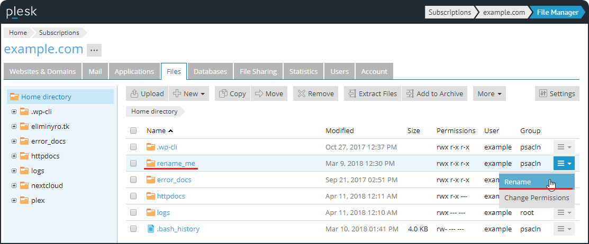Viewport: 589px width, 244px height.
Task: Click the Extract Files icon
Action: 352,93
